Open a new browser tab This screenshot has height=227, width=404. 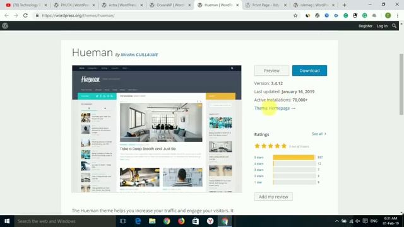(x=344, y=5)
